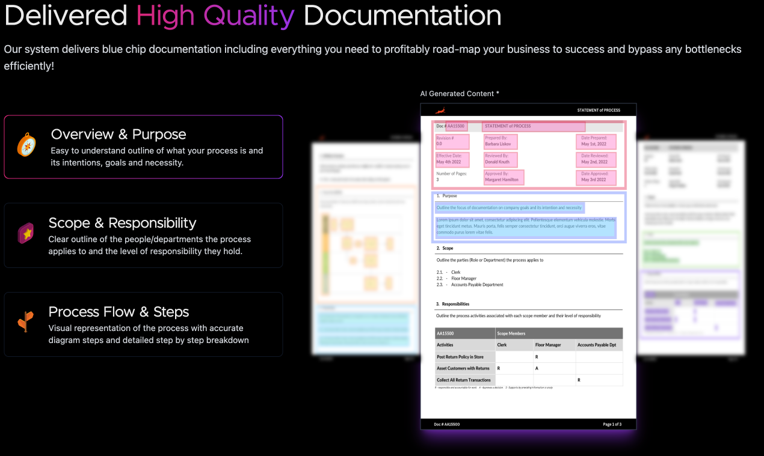Click the Page 1 of 3 footer text

[x=612, y=424]
